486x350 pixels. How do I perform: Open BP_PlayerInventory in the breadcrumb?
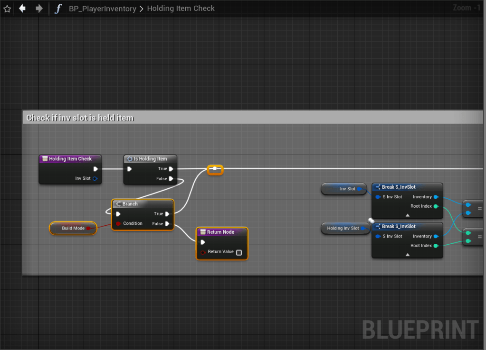pyautogui.click(x=102, y=9)
